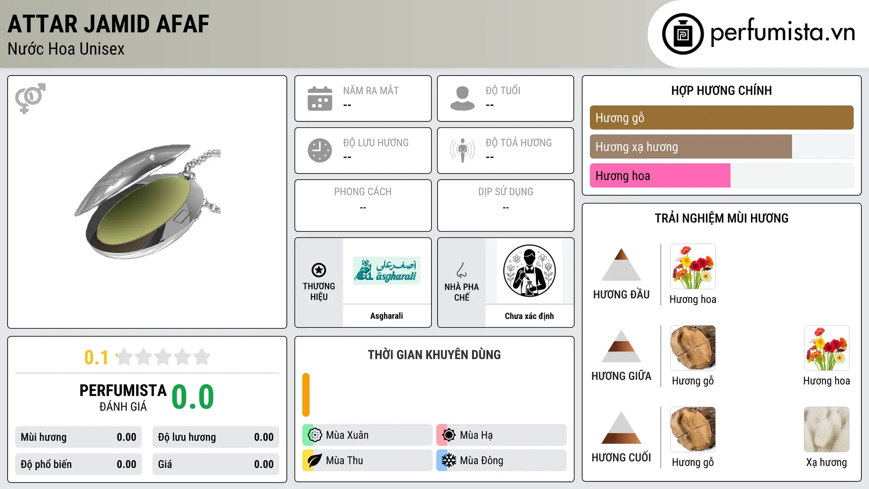The width and height of the screenshot is (869, 489).
Task: Click the Nước Hoa Unisex subtitle
Action: point(66,49)
